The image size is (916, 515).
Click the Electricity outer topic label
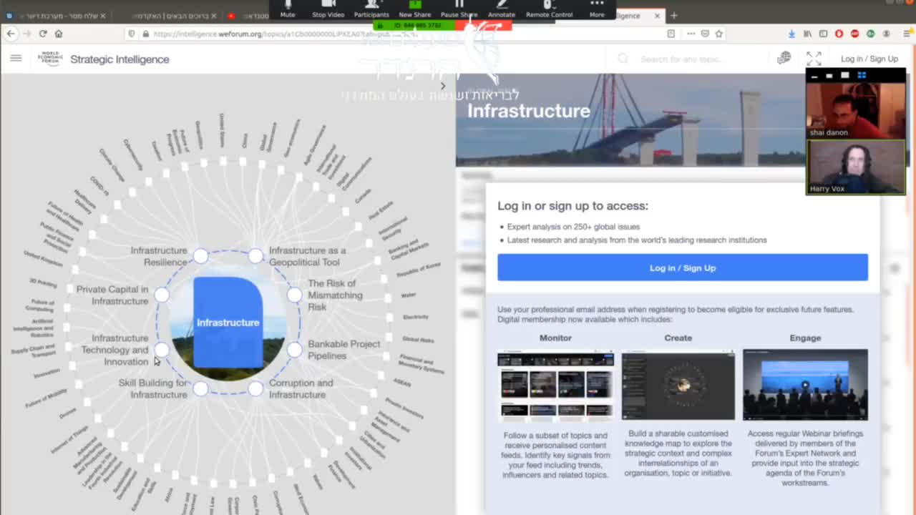point(416,316)
